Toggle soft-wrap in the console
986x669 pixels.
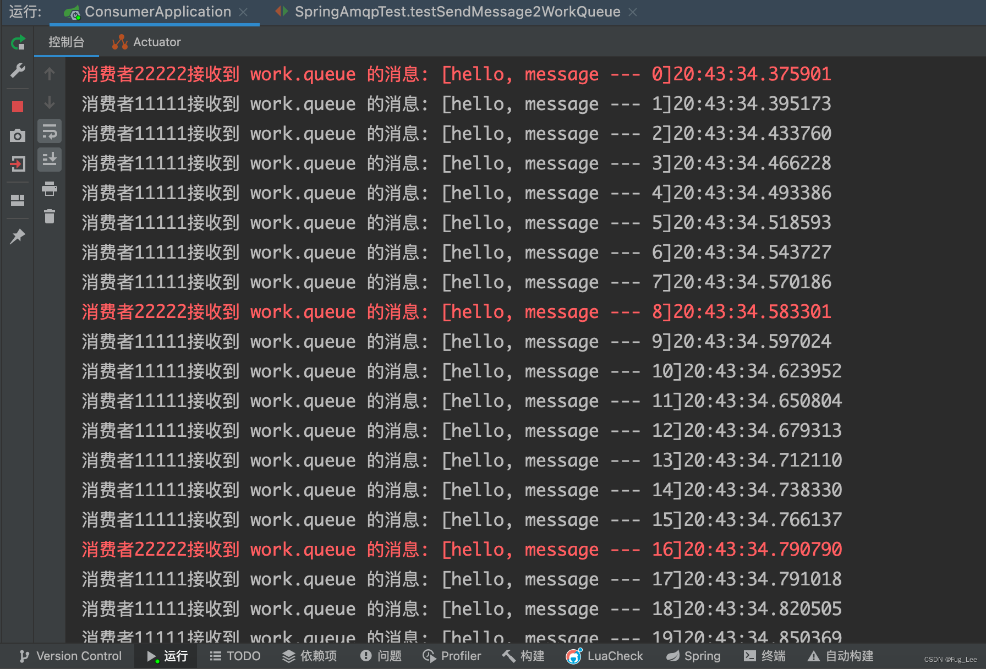(50, 131)
